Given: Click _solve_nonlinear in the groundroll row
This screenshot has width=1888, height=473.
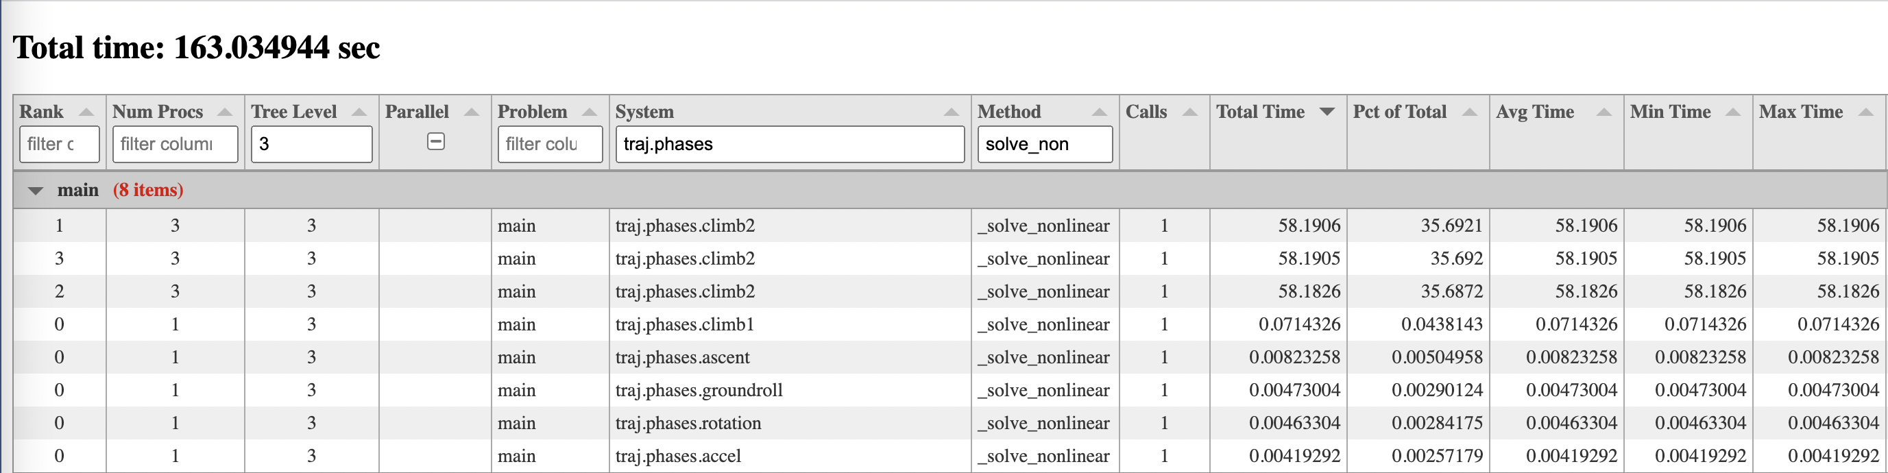Looking at the screenshot, I should (x=1043, y=391).
